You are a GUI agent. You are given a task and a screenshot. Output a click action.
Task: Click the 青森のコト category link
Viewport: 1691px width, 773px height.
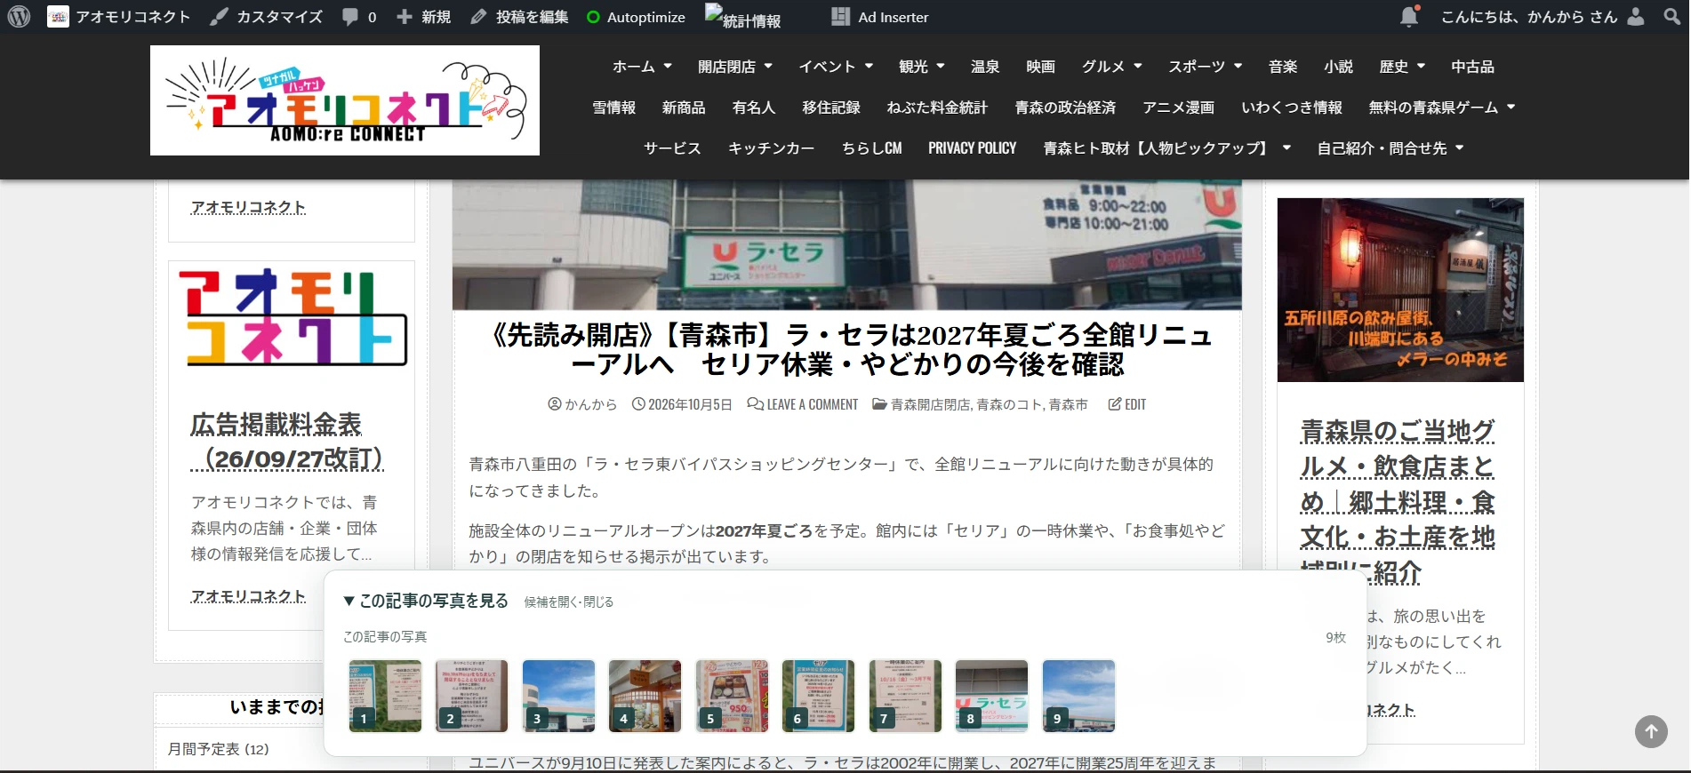1009,404
